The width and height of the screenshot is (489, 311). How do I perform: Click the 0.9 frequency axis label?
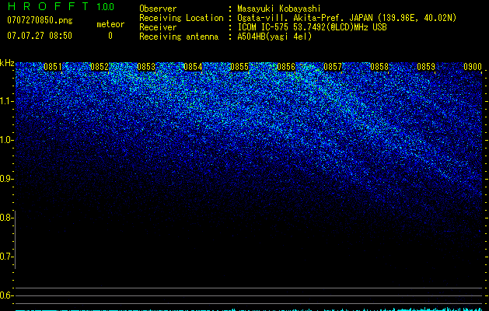(6, 179)
